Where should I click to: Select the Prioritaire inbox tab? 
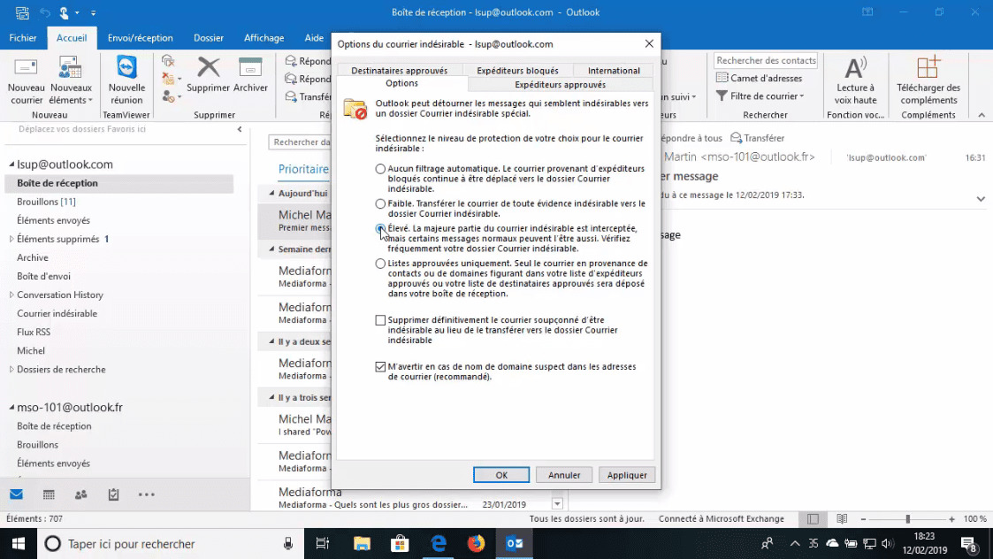coord(304,169)
